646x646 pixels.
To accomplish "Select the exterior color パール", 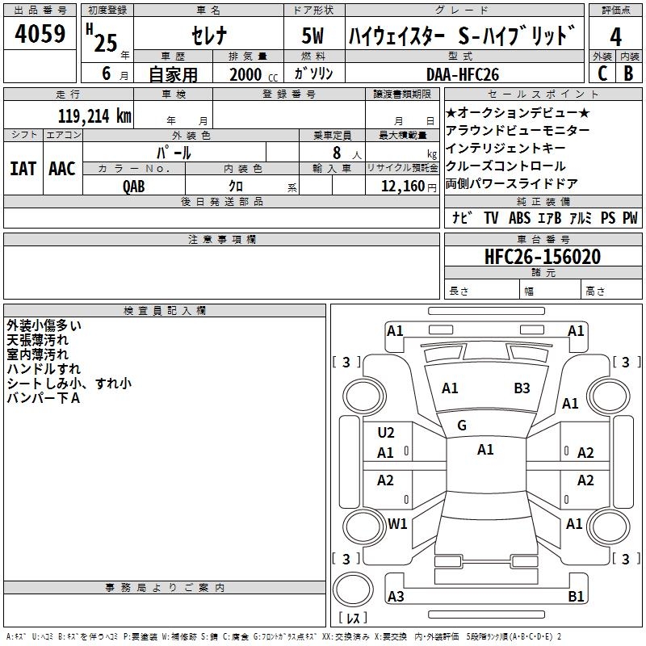I will (174, 153).
